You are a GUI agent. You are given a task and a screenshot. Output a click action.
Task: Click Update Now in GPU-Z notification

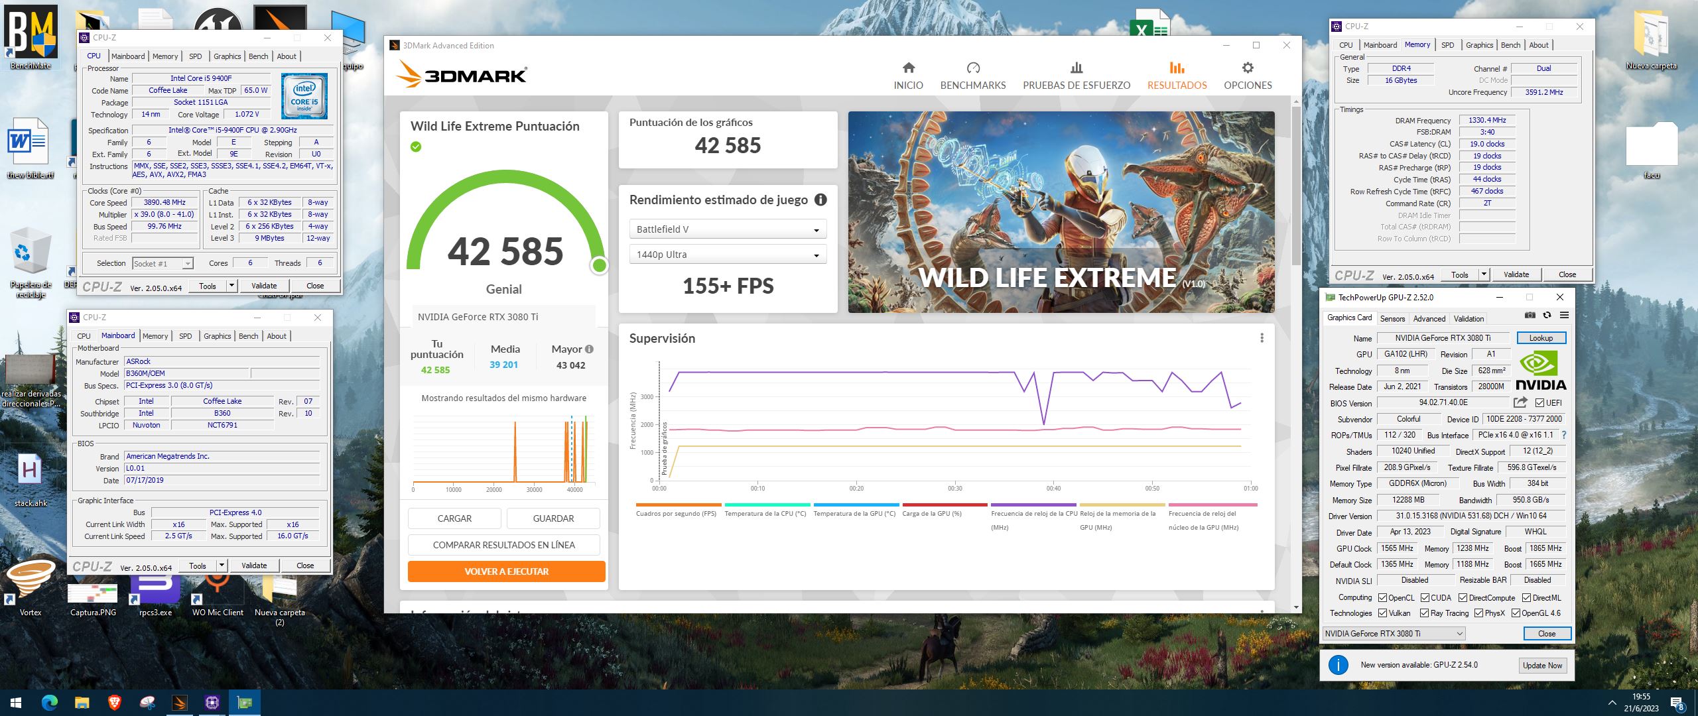pyautogui.click(x=1542, y=665)
